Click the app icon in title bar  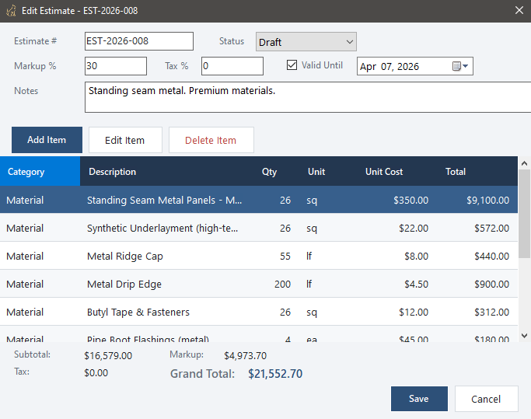(9, 9)
